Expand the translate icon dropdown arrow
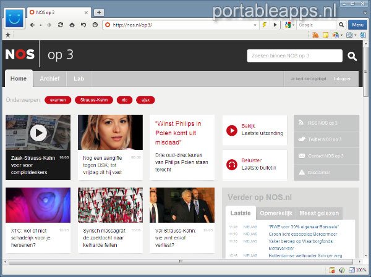Viewport: 371px width, 277px height. coord(342,35)
